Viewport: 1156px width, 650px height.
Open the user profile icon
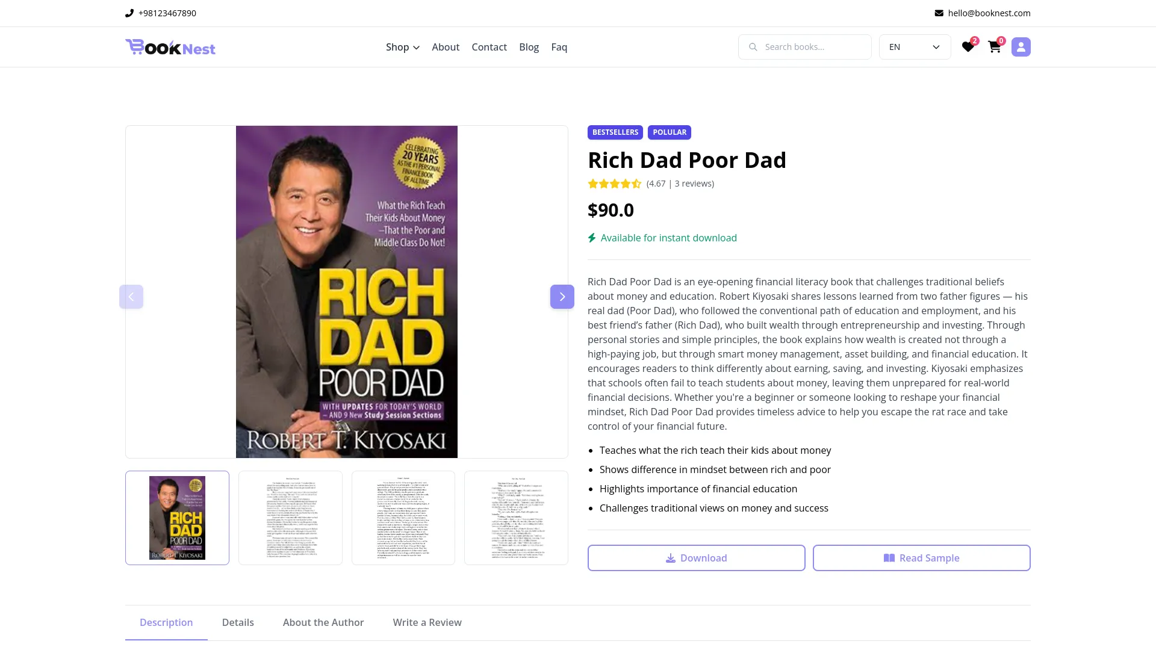click(1021, 46)
